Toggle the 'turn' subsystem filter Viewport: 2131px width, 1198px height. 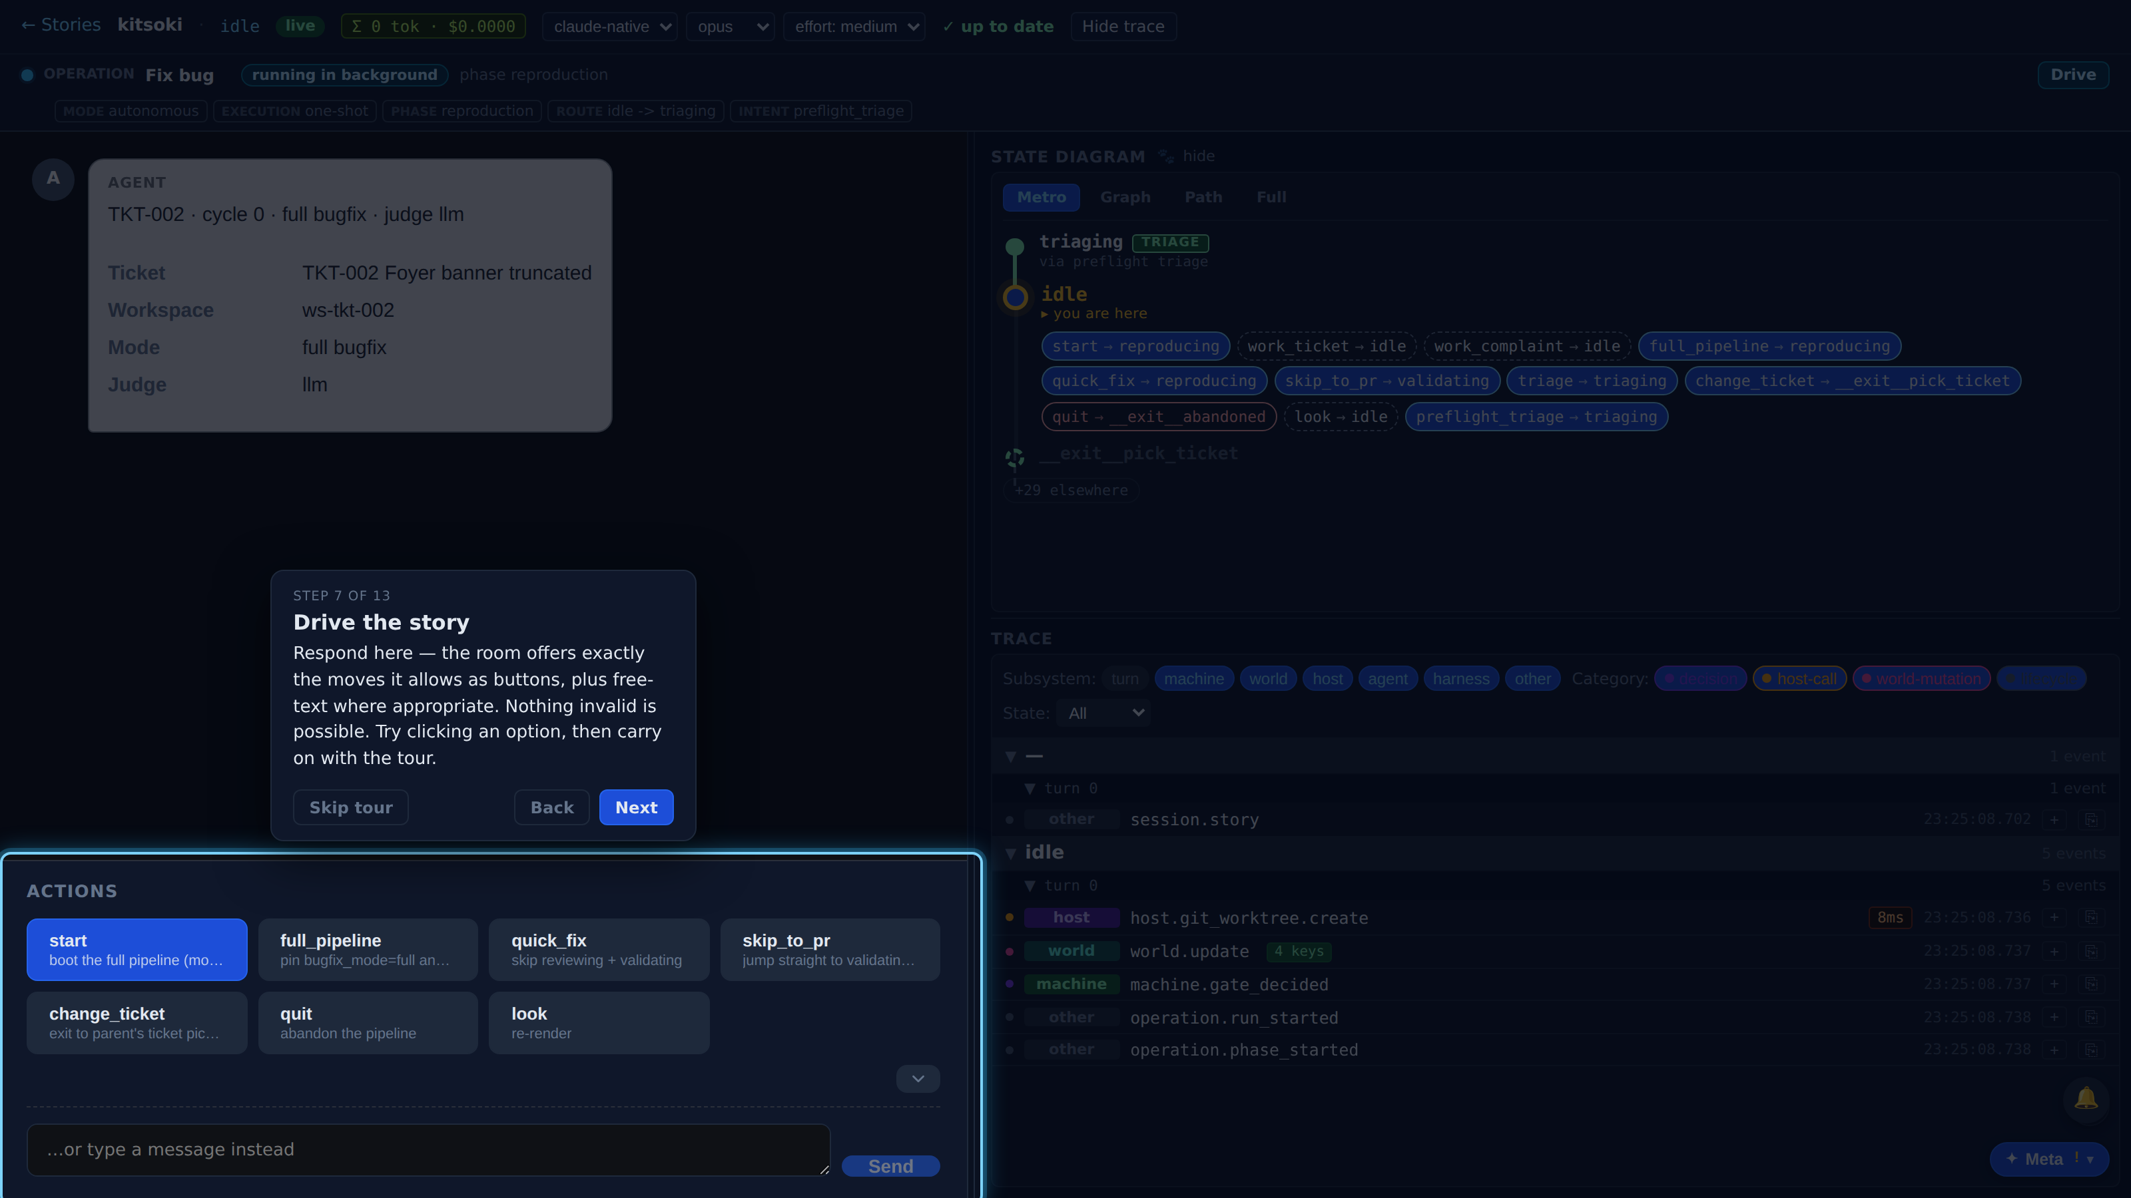click(1124, 679)
